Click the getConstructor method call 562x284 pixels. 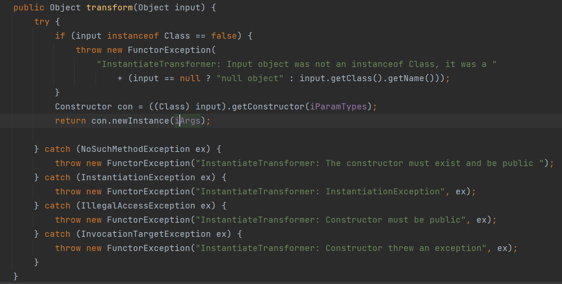coord(268,107)
